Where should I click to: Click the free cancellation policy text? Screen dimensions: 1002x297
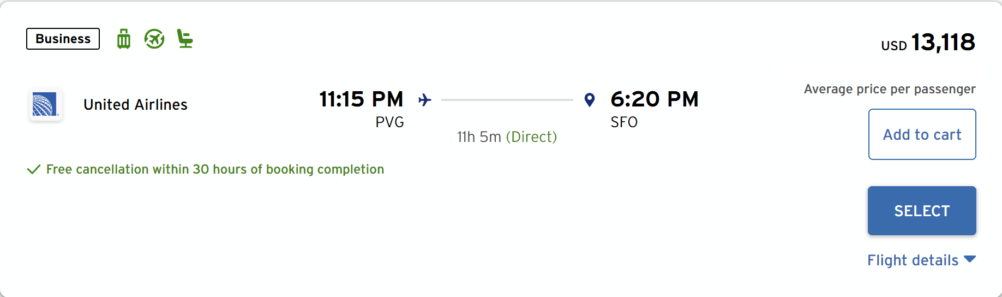215,169
